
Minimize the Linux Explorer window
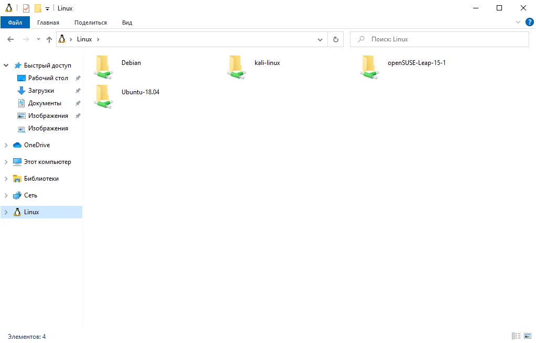pos(475,8)
